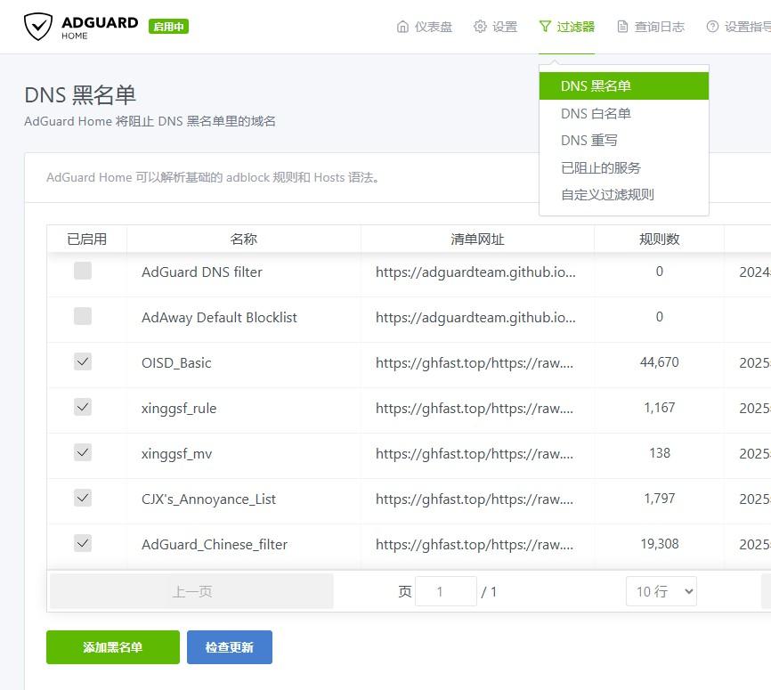This screenshot has height=690, width=771.
Task: Click the 44,670 rule count
Action: pos(660,362)
